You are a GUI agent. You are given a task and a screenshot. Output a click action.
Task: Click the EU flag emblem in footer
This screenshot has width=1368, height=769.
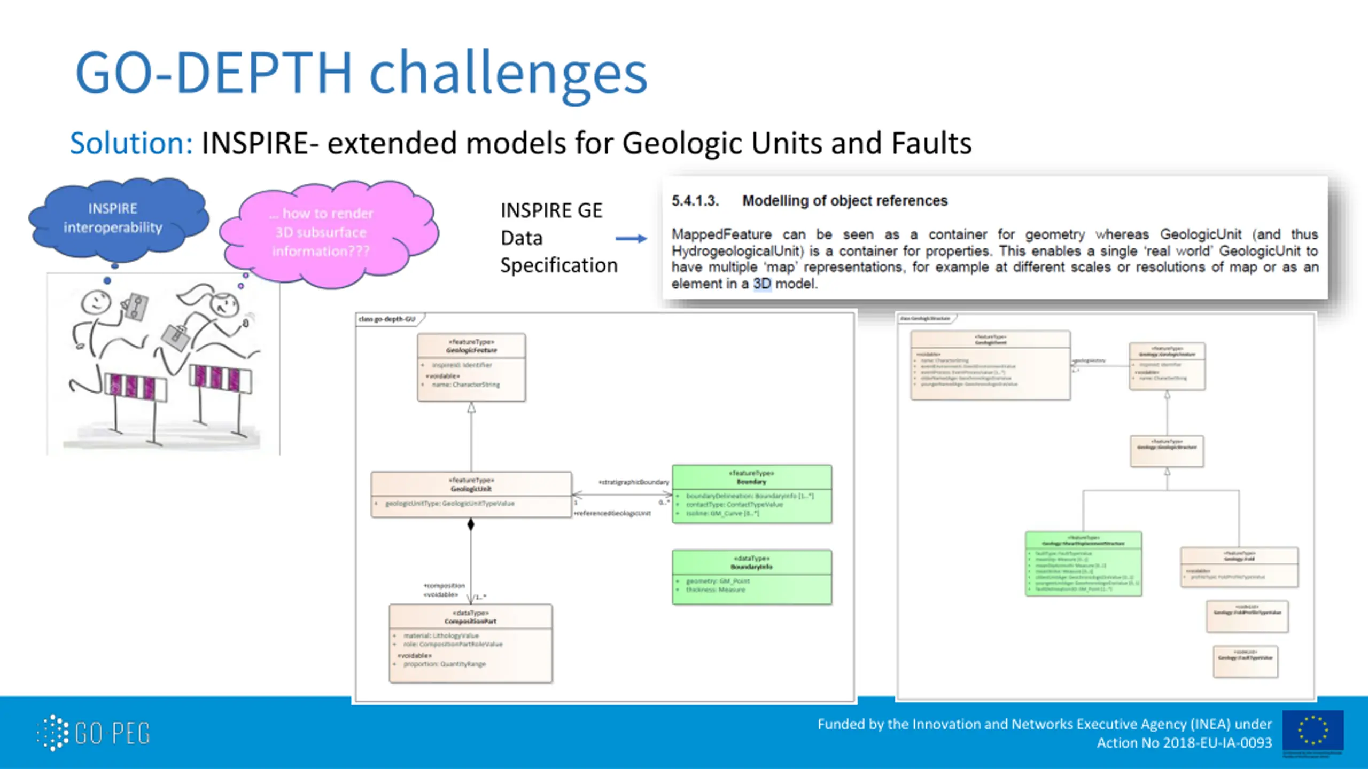click(x=1313, y=731)
